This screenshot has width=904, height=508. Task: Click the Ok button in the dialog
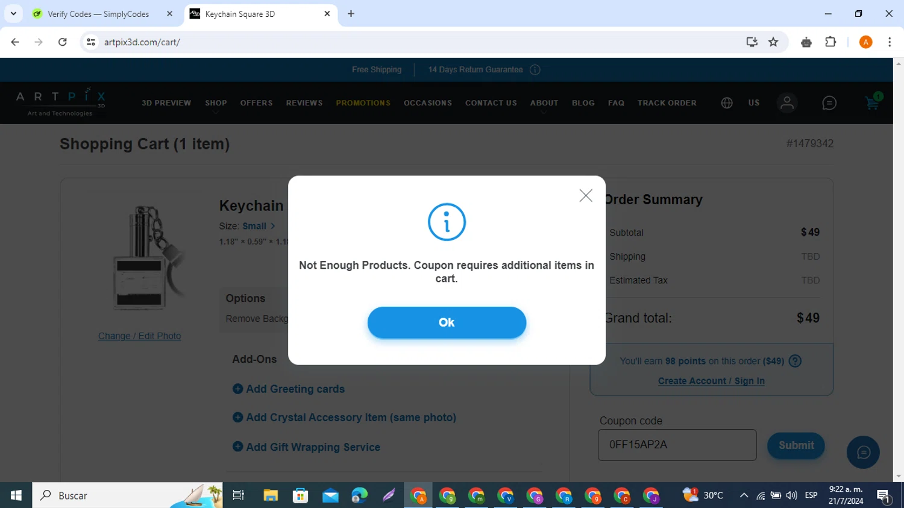[x=447, y=322]
